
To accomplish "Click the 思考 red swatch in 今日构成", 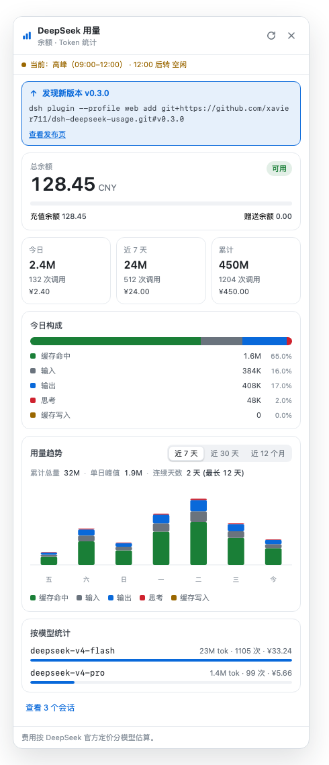I will tap(33, 400).
